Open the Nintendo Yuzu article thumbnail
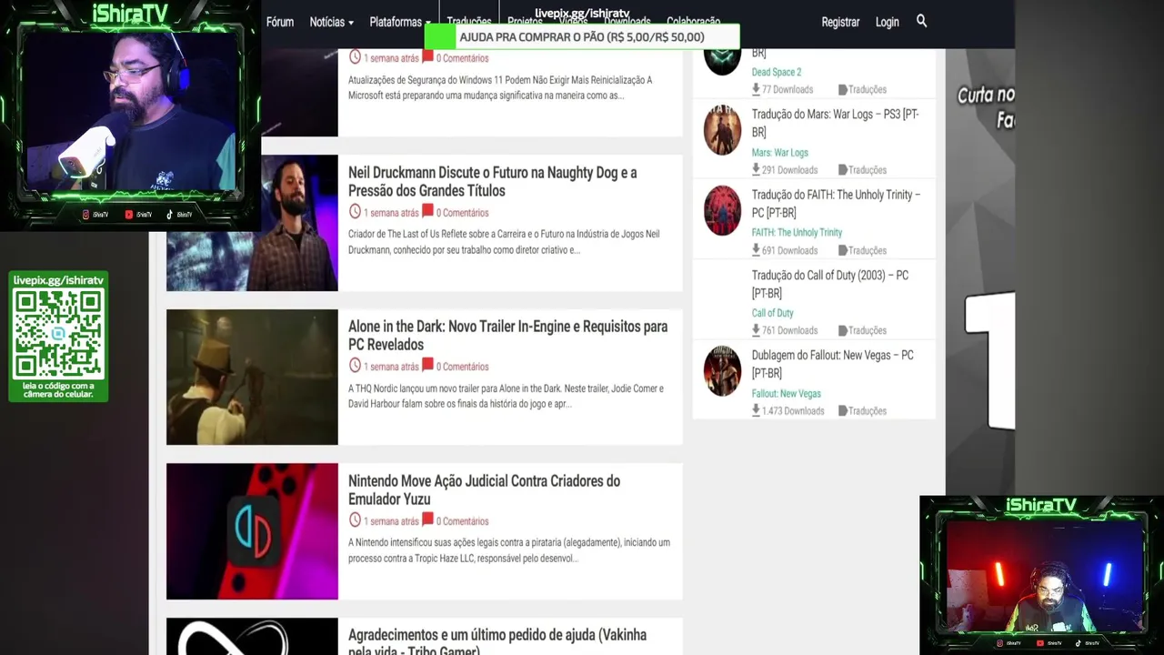Image resolution: width=1164 pixels, height=655 pixels. pos(252,531)
